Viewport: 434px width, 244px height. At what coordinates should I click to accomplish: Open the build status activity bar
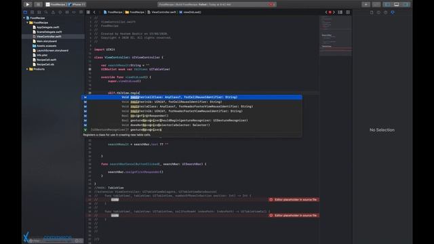point(217,5)
